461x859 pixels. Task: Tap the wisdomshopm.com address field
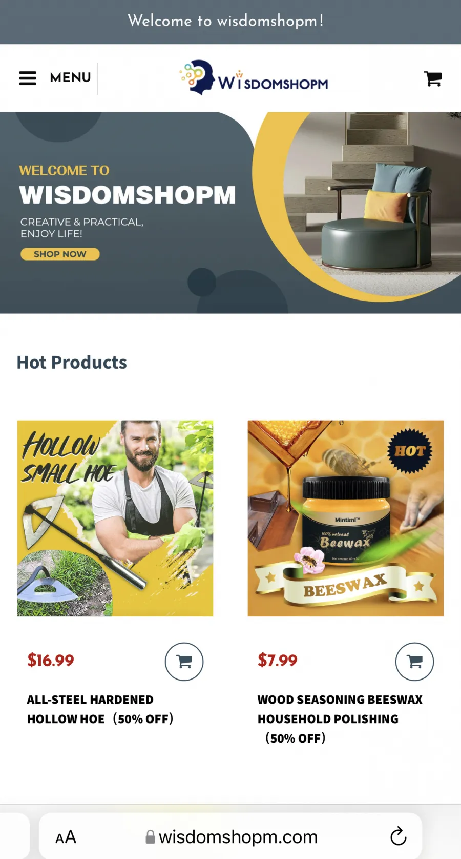(x=230, y=836)
